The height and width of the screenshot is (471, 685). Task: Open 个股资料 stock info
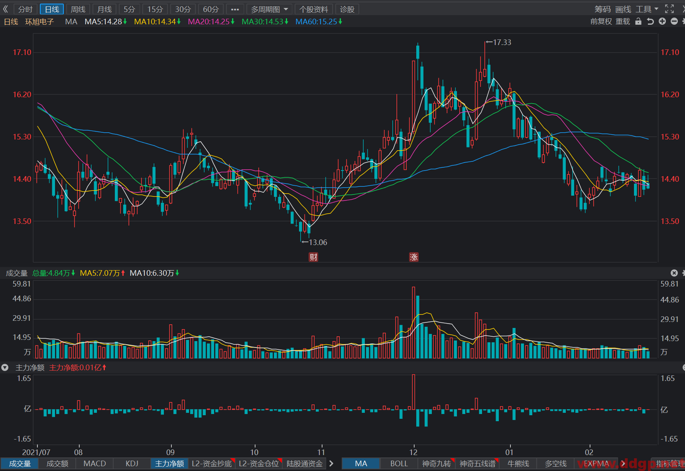tap(314, 9)
